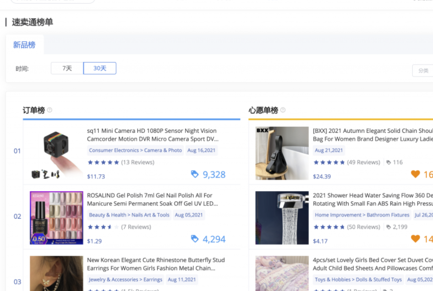Click the $1.29 price
Image resolution: width=433 pixels, height=291 pixels.
tap(94, 241)
